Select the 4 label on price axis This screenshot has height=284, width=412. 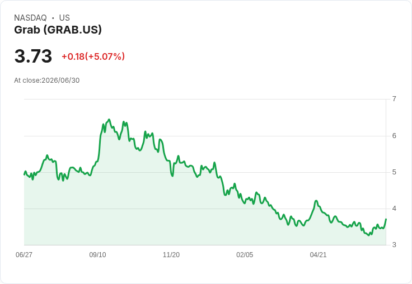tap(394, 209)
